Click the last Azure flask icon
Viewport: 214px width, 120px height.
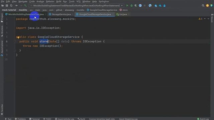point(164,6)
